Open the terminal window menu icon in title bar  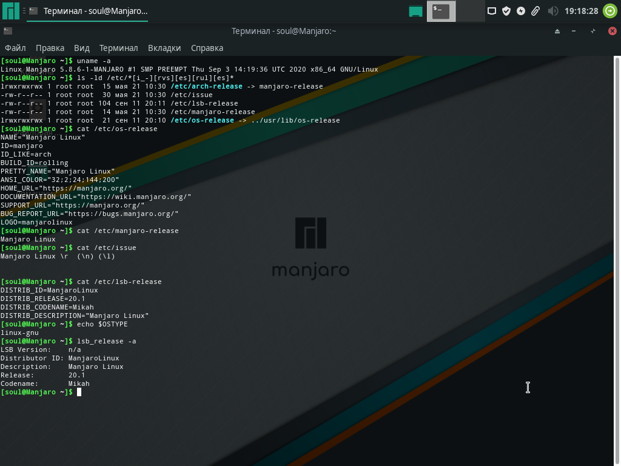point(7,31)
